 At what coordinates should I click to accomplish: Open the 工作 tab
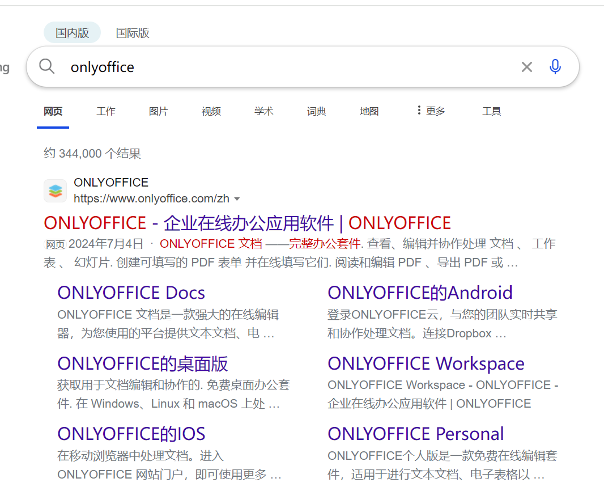coord(106,111)
